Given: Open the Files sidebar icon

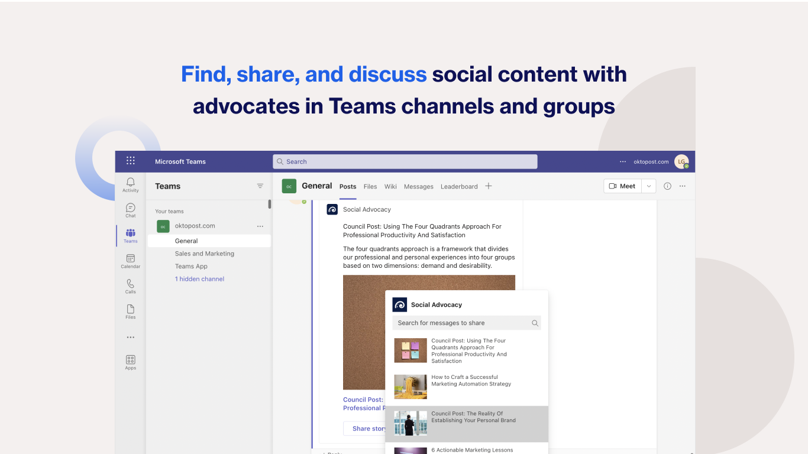Looking at the screenshot, I should tap(131, 312).
